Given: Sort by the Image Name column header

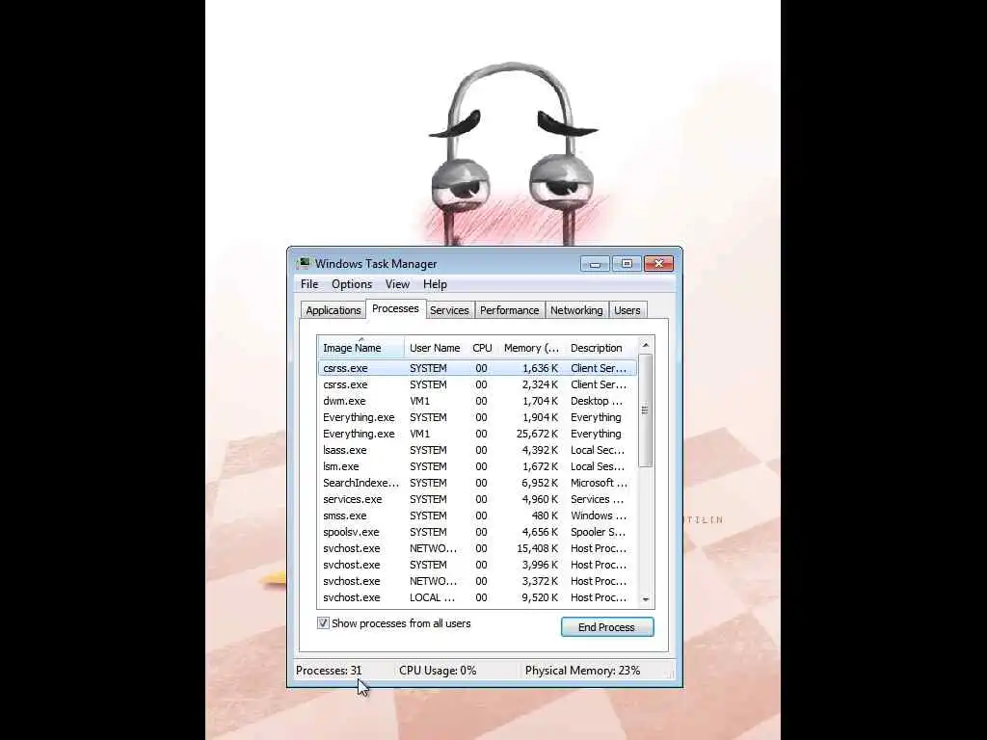Looking at the screenshot, I should (360, 347).
